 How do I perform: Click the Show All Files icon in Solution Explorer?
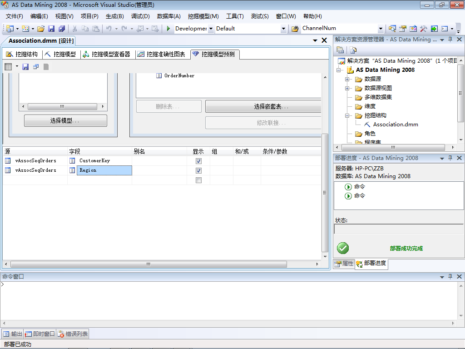353,50
